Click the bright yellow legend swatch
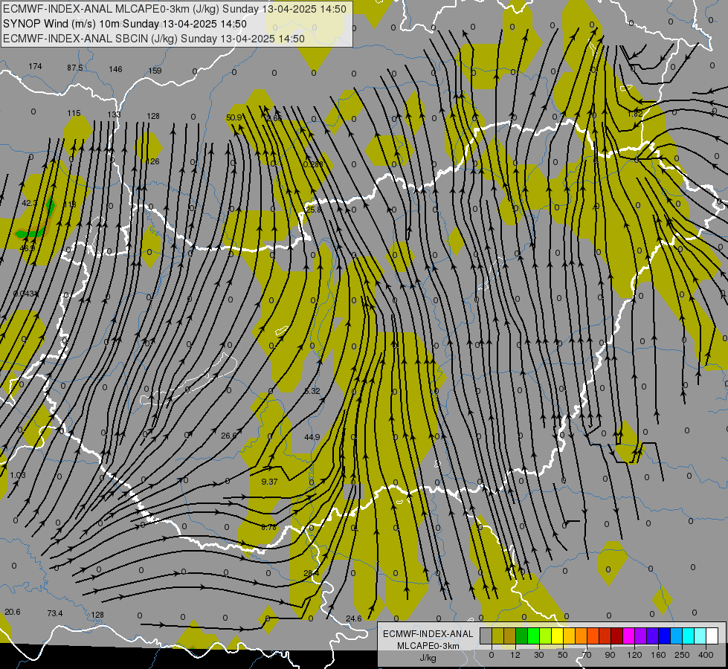728x669 pixels. point(558,636)
